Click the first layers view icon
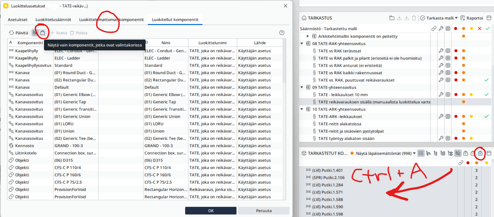This screenshot has height=217, width=494. 443,153
